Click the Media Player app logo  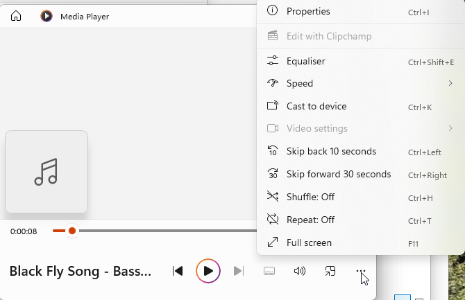click(46, 16)
